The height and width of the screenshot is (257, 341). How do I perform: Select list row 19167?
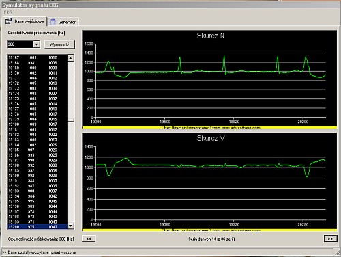coord(38,57)
